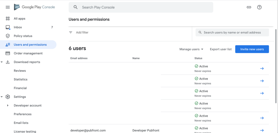Open License testing settings
The width and height of the screenshot is (278, 133).
[x=25, y=131]
